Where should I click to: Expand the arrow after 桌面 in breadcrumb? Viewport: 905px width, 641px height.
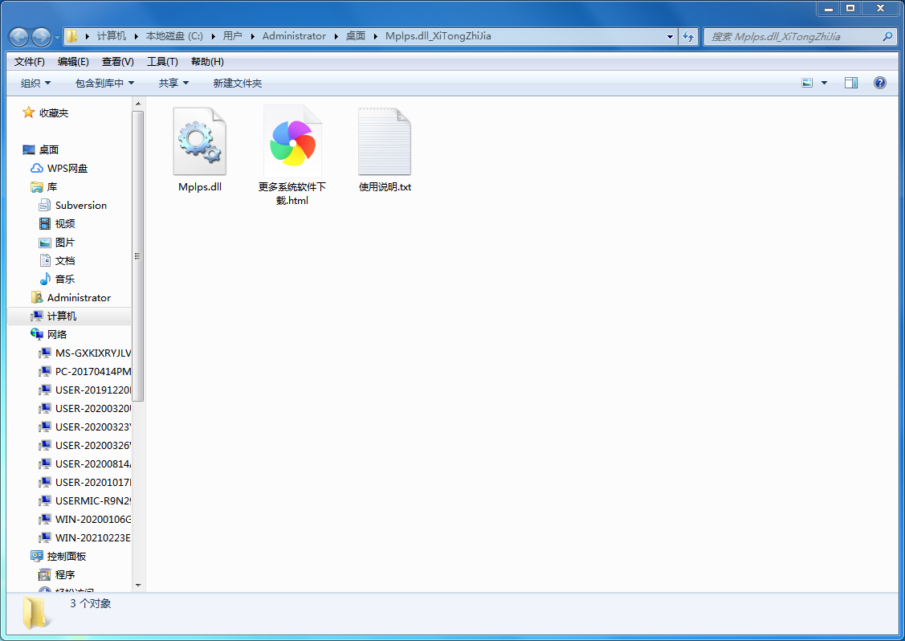tap(376, 36)
